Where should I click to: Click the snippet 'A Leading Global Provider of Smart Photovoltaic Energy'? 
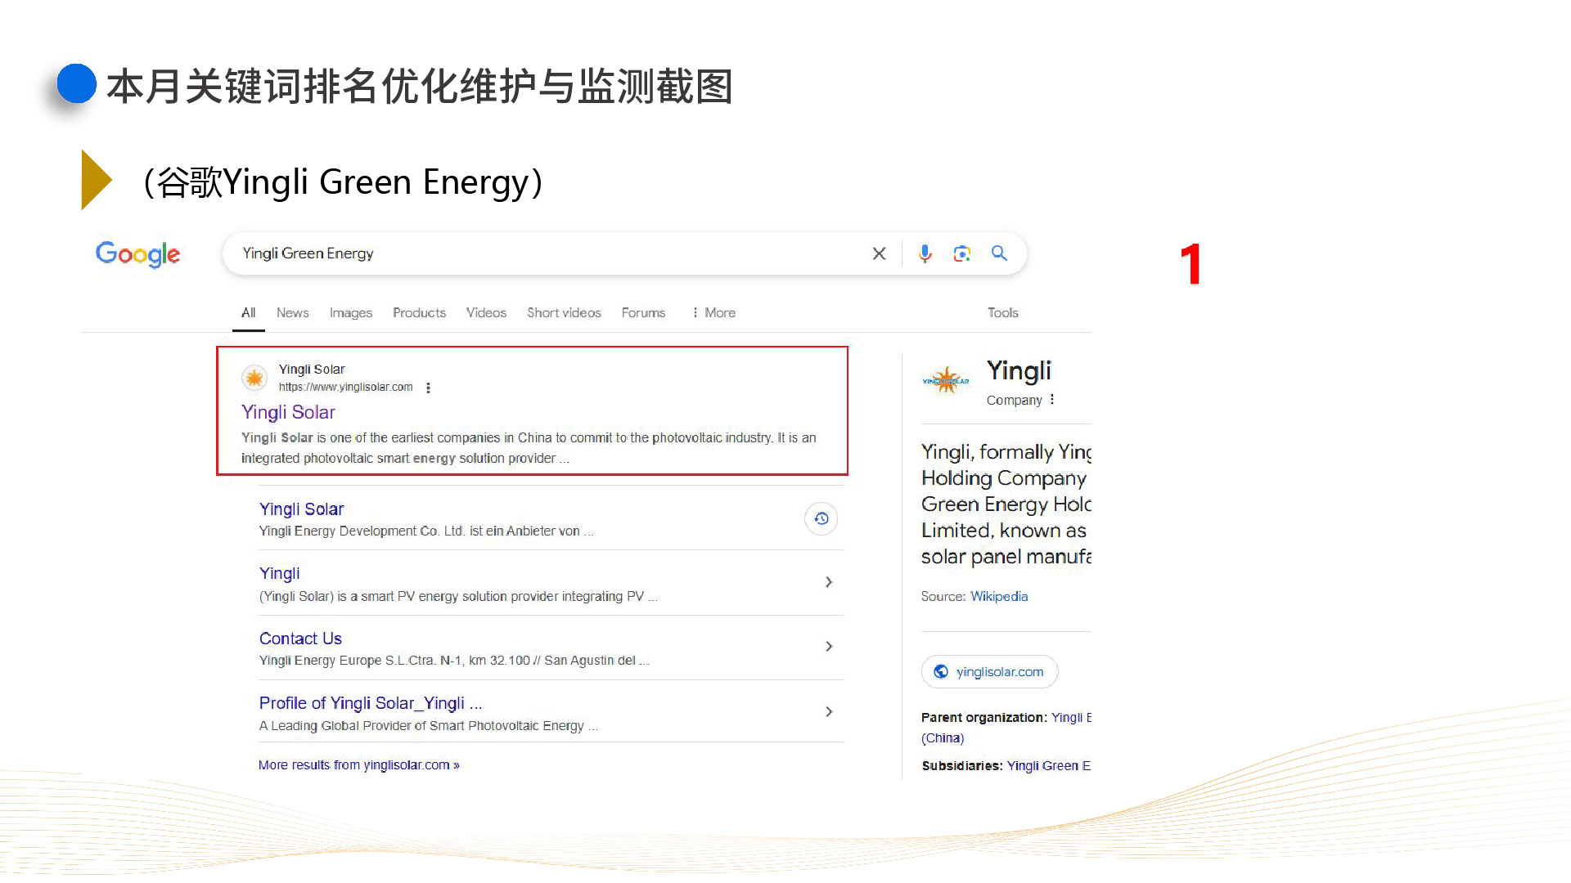pyautogui.click(x=428, y=726)
